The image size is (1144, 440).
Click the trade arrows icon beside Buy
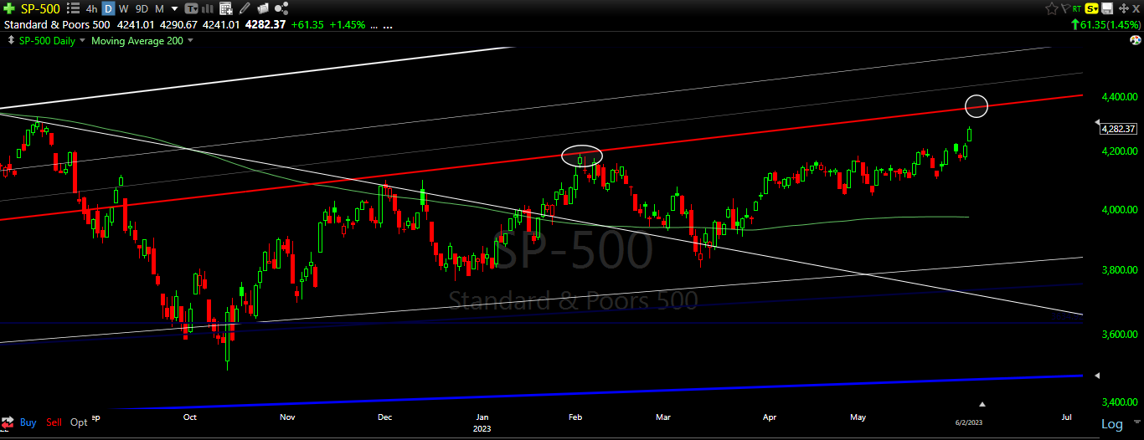pyautogui.click(x=8, y=422)
